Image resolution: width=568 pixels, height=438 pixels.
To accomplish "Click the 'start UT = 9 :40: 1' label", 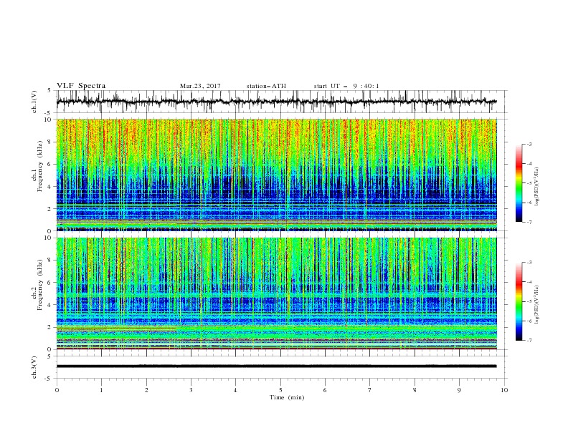I will [x=346, y=86].
